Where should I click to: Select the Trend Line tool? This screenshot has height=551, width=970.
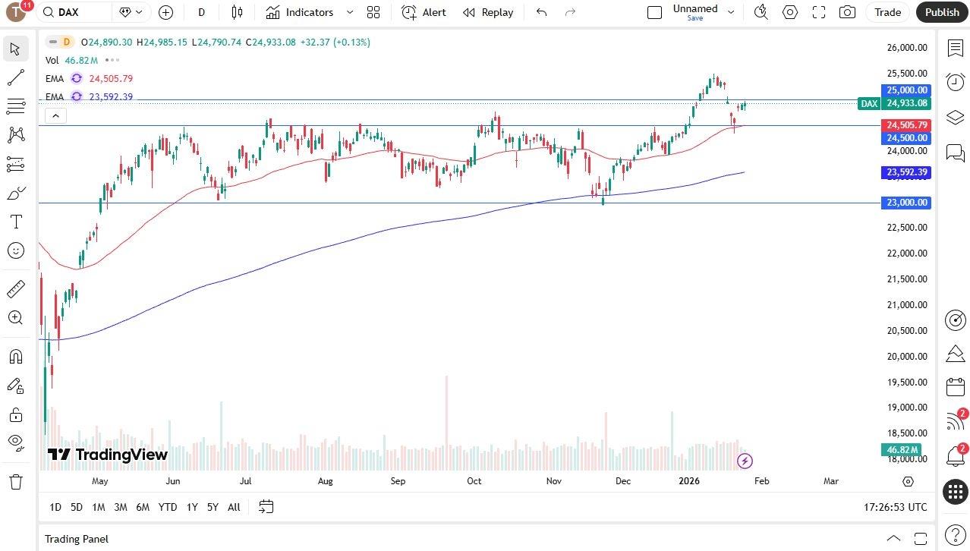point(15,77)
